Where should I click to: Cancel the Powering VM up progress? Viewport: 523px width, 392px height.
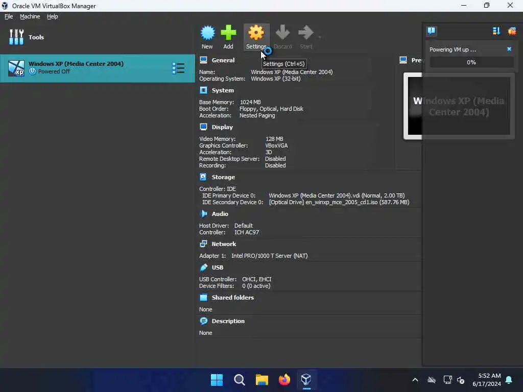[x=509, y=49]
